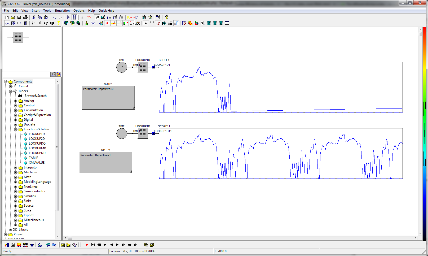428x256 pixels.
Task: Click the refresh G icon in bottom toolbar
Action: point(40,245)
